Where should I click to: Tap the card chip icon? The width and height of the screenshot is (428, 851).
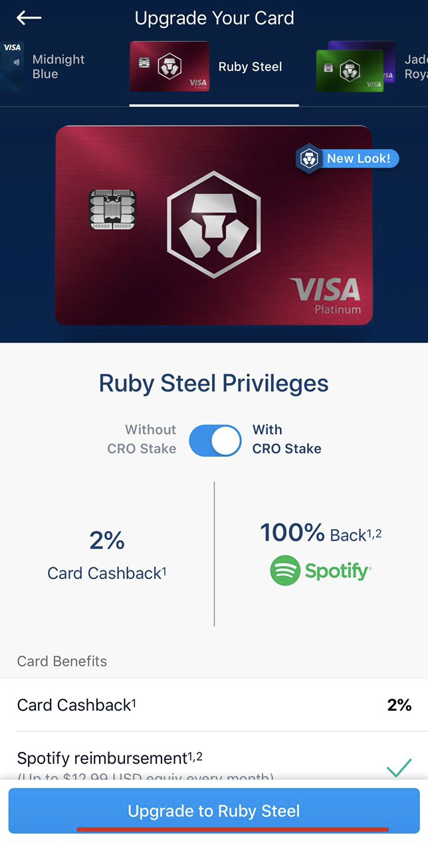(112, 209)
